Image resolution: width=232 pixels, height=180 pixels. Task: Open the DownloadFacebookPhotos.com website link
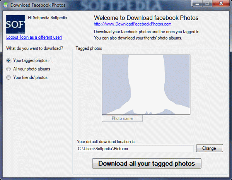[x=133, y=24]
